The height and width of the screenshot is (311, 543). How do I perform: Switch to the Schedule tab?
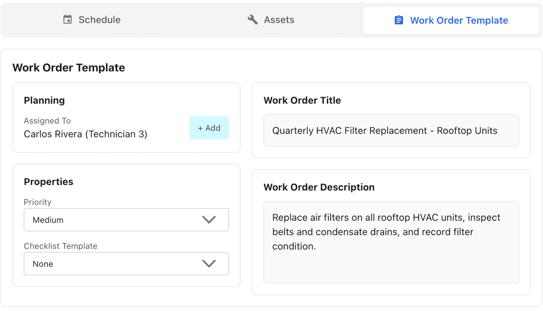pos(91,20)
